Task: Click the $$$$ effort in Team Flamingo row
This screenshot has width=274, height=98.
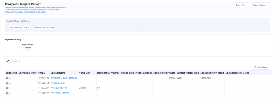Action: coord(8,78)
